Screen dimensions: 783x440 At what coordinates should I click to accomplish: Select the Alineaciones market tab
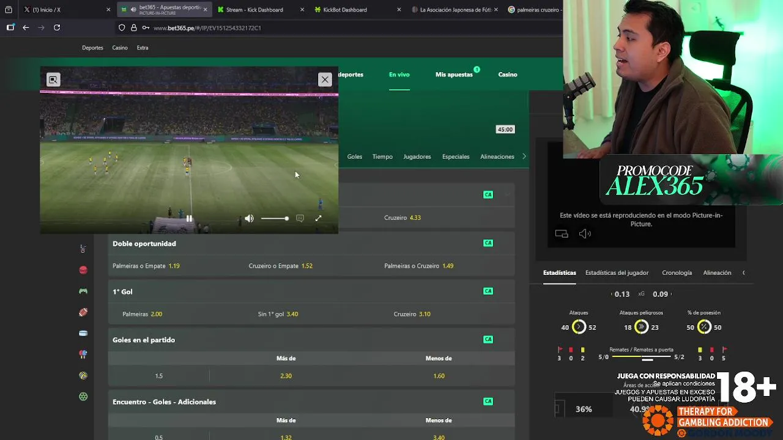click(497, 156)
